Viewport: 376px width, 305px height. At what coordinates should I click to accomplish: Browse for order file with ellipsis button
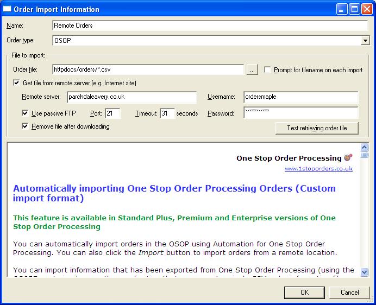[252, 69]
